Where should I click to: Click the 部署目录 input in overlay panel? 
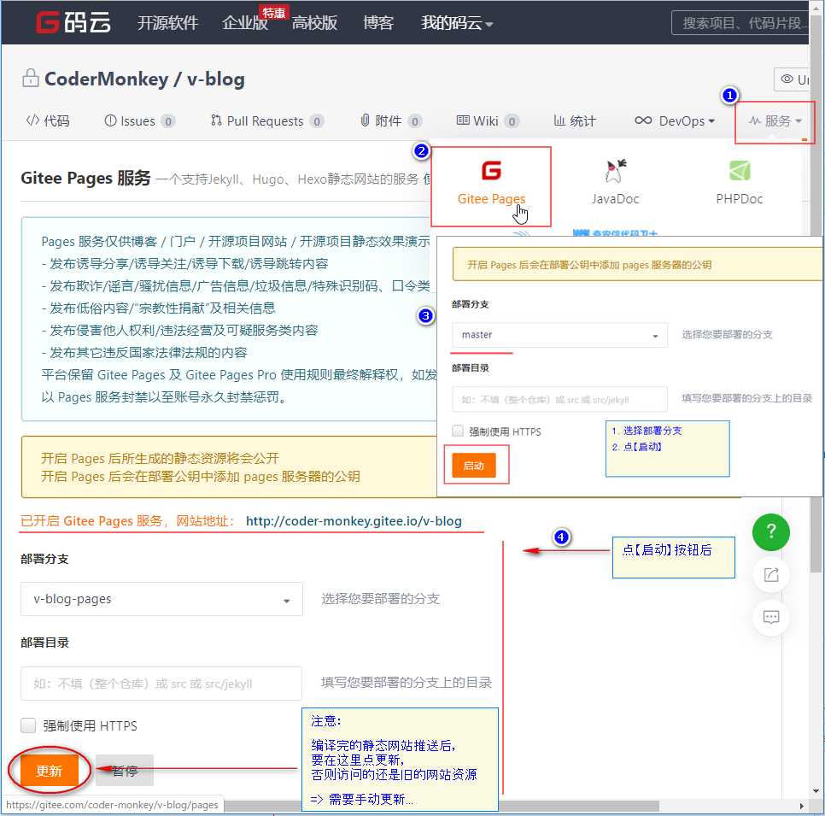pos(560,399)
